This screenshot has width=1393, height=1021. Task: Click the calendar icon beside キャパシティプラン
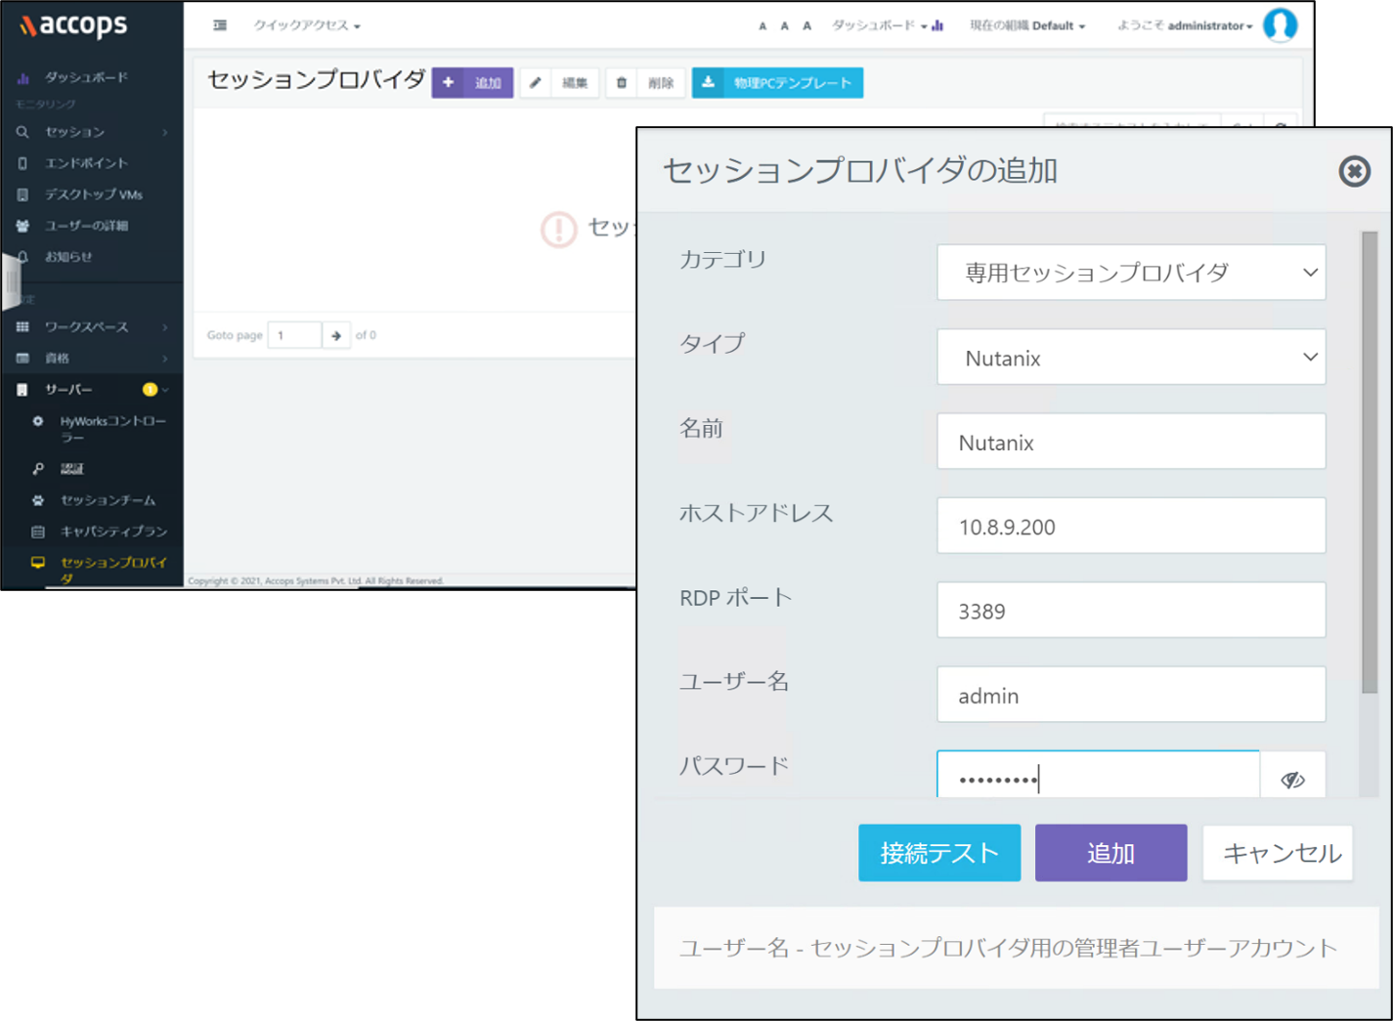38,532
